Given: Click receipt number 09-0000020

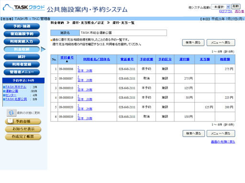Looking at the screenshot, I should (66, 107).
